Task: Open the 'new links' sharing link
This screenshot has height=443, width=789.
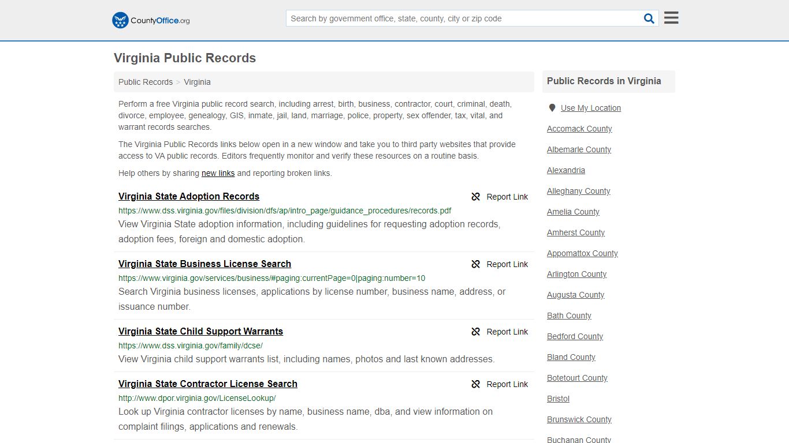Action: [218, 173]
